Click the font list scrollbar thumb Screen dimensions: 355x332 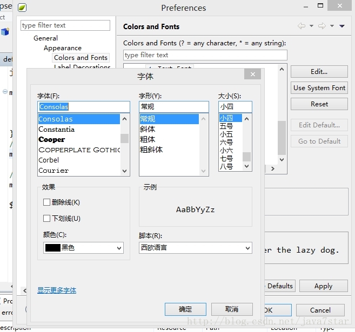pyautogui.click(x=124, y=138)
